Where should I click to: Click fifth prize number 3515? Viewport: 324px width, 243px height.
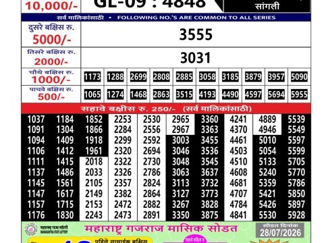point(184,94)
